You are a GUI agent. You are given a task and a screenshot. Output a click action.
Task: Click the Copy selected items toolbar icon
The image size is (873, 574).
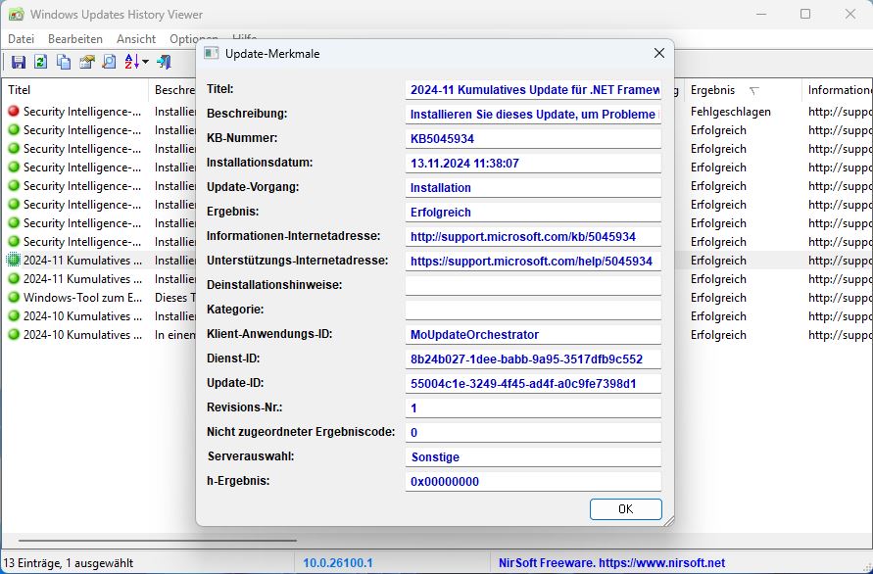pyautogui.click(x=62, y=62)
